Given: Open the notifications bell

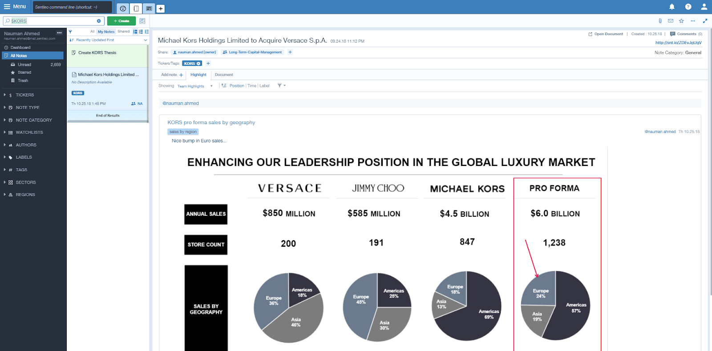Looking at the screenshot, I should click(x=672, y=7).
